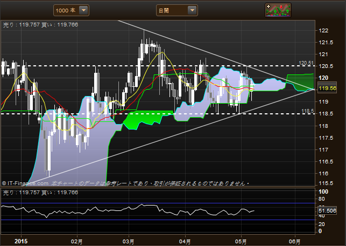Click the 121 price axis label

(x=323, y=54)
